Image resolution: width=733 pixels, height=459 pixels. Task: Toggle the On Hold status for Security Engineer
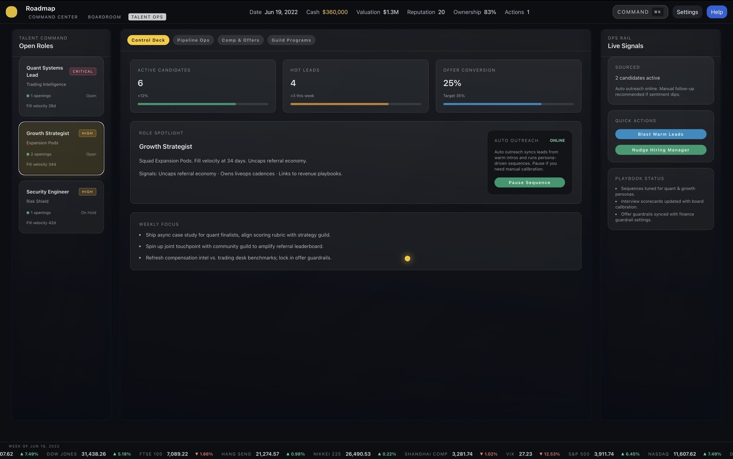click(x=88, y=213)
